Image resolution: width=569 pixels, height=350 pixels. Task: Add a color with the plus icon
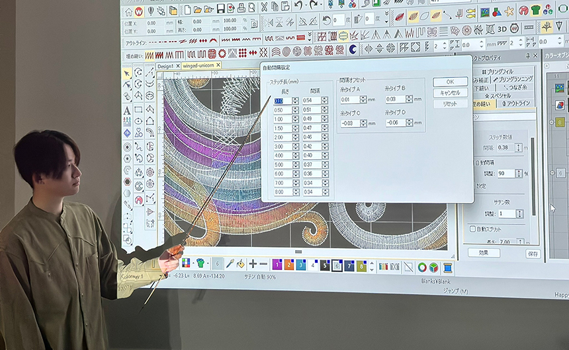point(253,265)
